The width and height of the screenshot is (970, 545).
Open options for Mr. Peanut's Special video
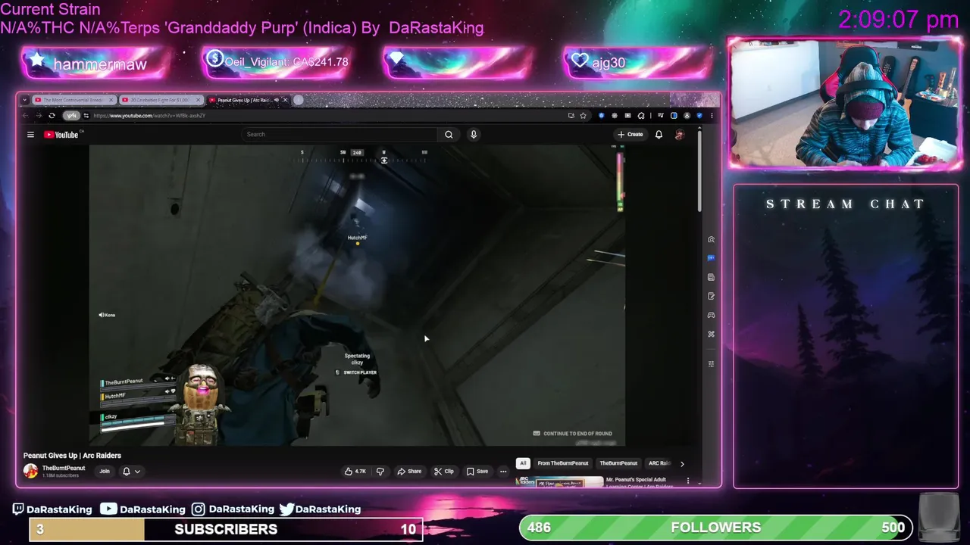[688, 481]
